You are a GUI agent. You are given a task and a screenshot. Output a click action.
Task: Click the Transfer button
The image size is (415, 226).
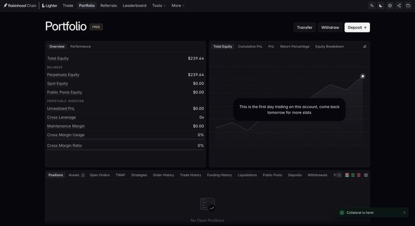tap(305, 27)
